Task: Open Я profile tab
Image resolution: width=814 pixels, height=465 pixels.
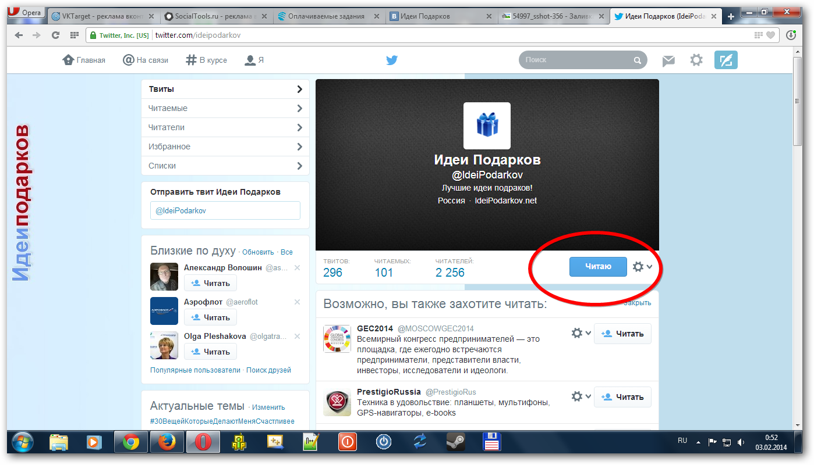Action: 254,60
